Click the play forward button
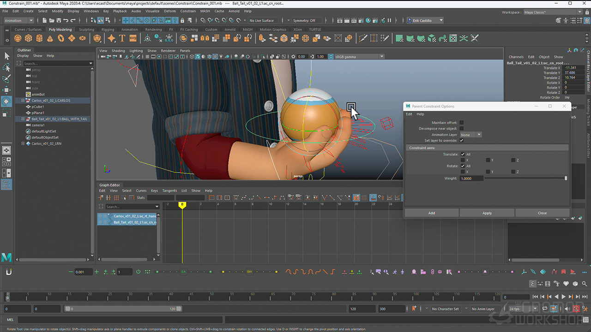Screen dimensions: 591x332 563,297
